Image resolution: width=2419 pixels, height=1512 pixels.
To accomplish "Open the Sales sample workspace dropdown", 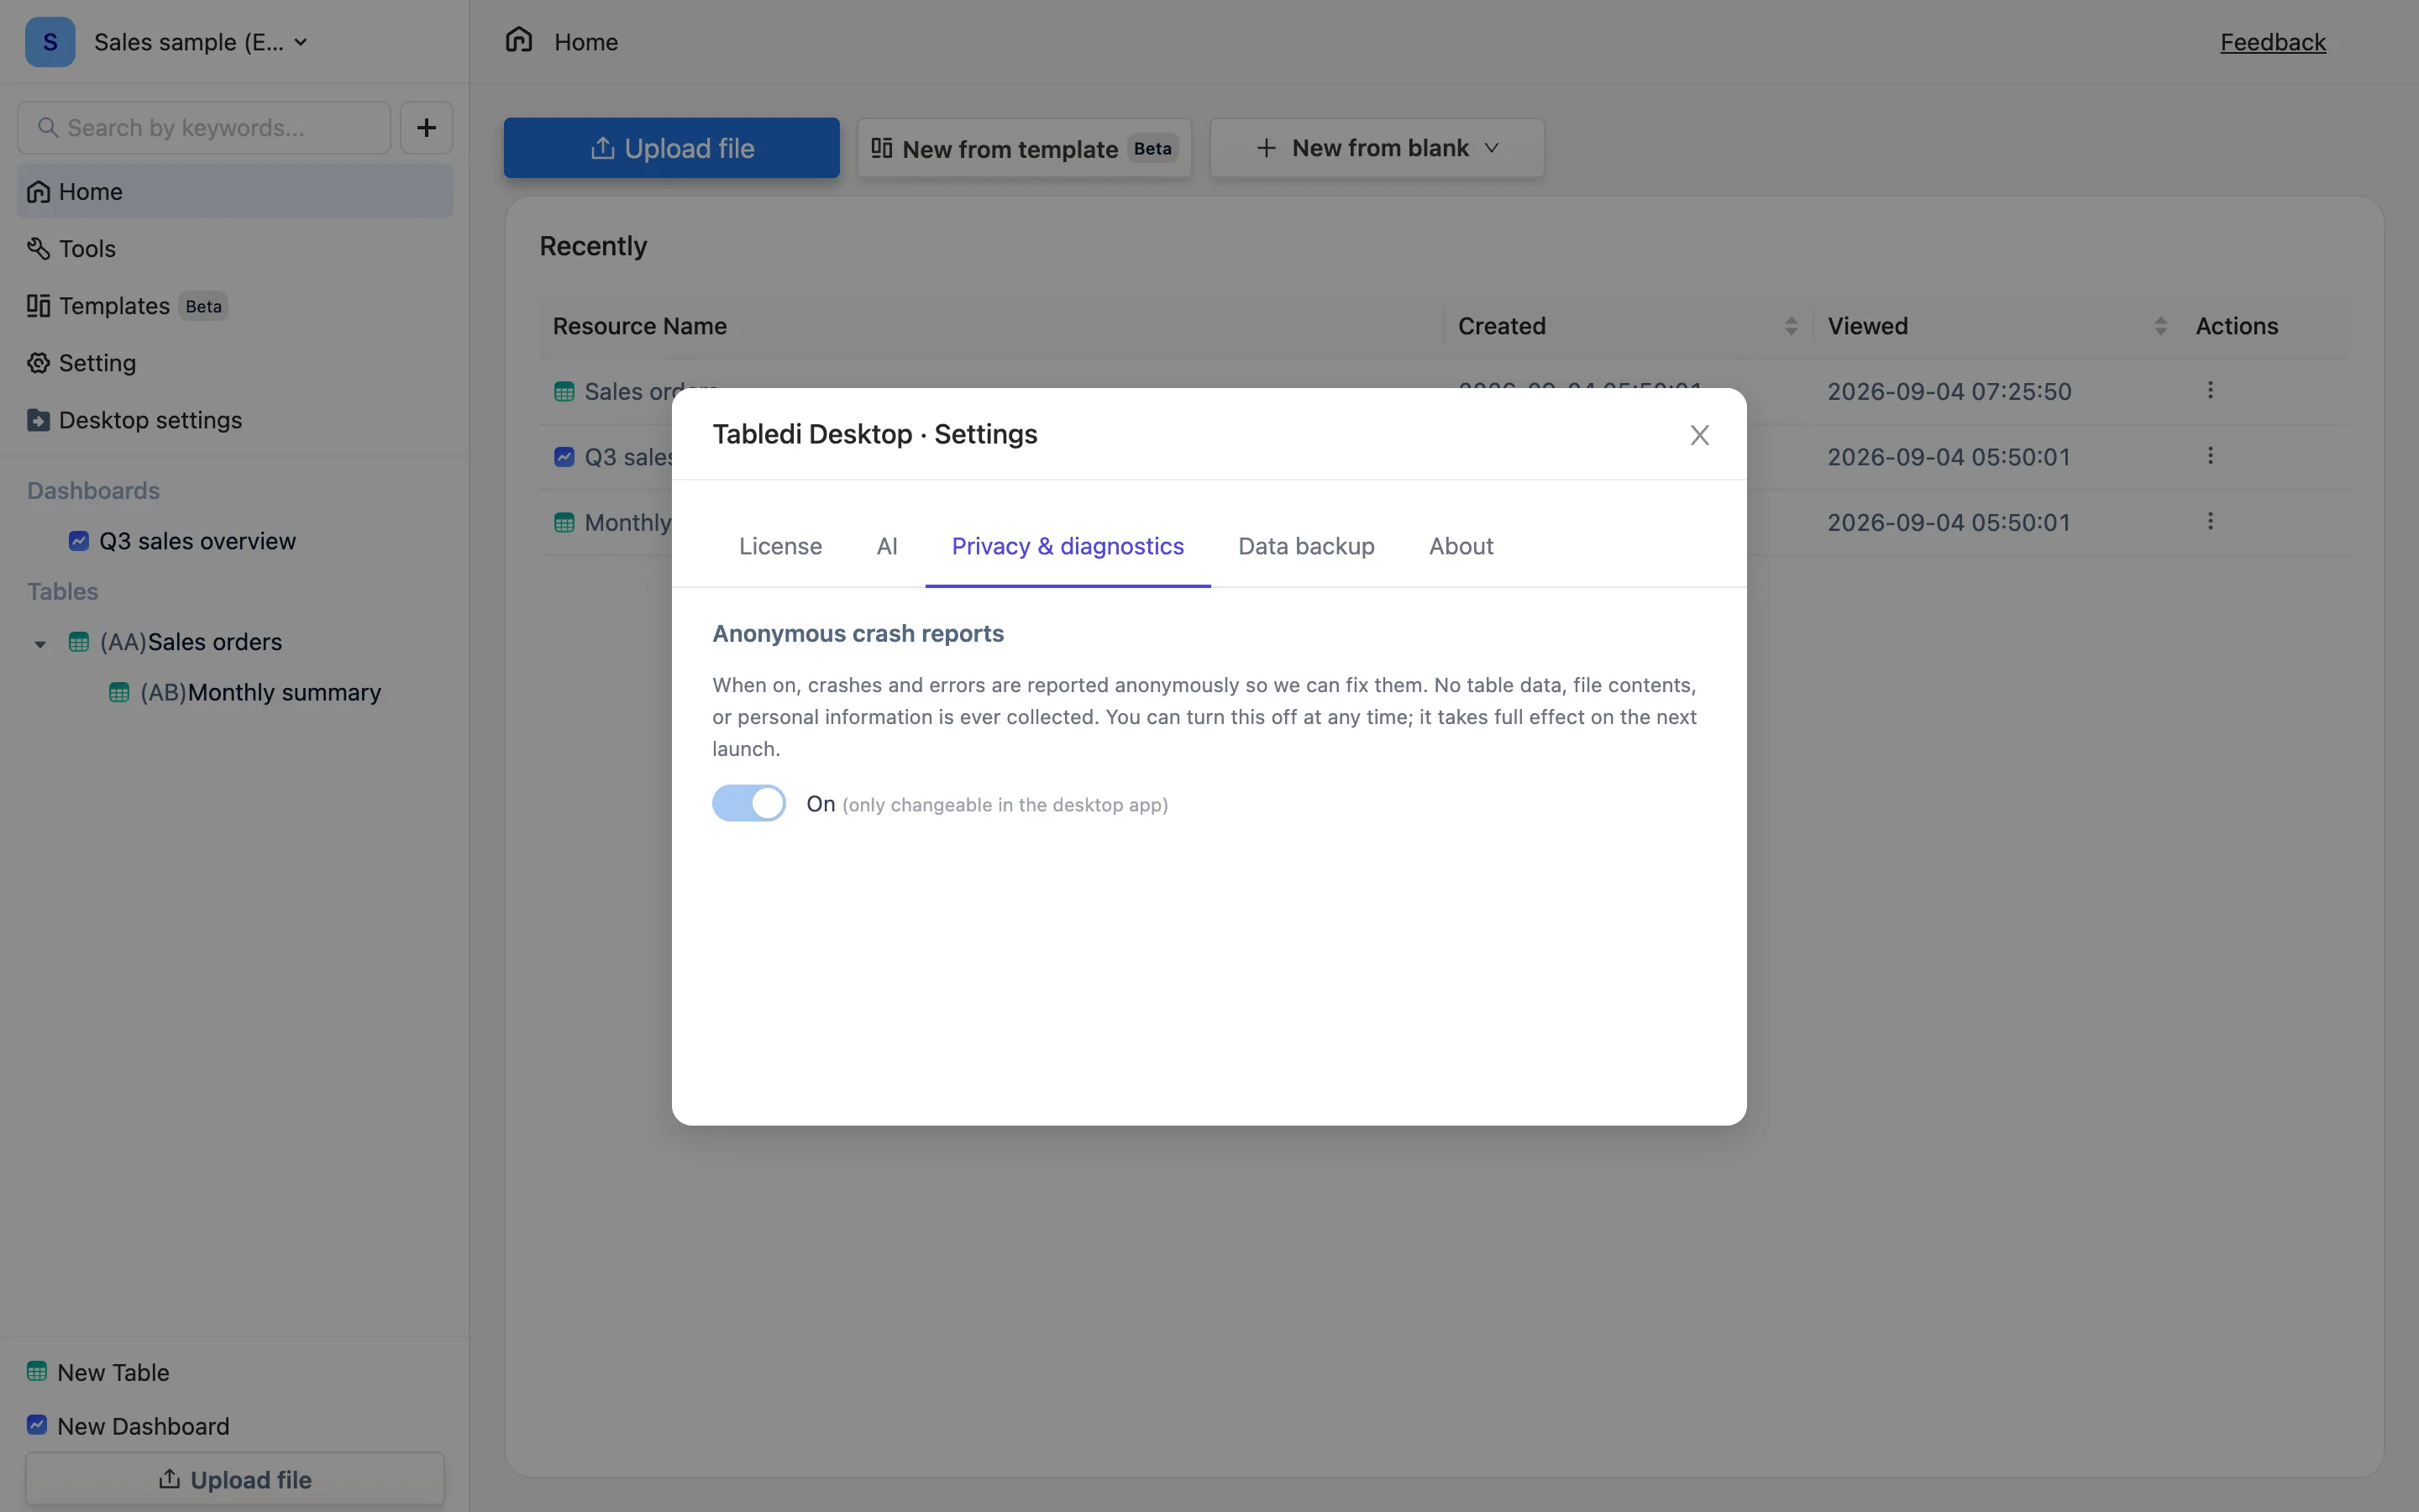I will coord(200,42).
